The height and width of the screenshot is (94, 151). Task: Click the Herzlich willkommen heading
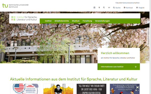115,53
